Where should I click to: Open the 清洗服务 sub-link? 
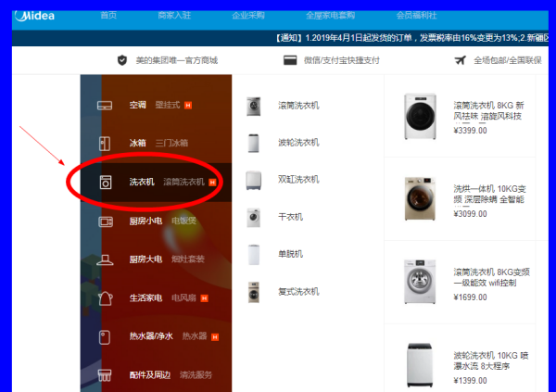pyautogui.click(x=196, y=374)
